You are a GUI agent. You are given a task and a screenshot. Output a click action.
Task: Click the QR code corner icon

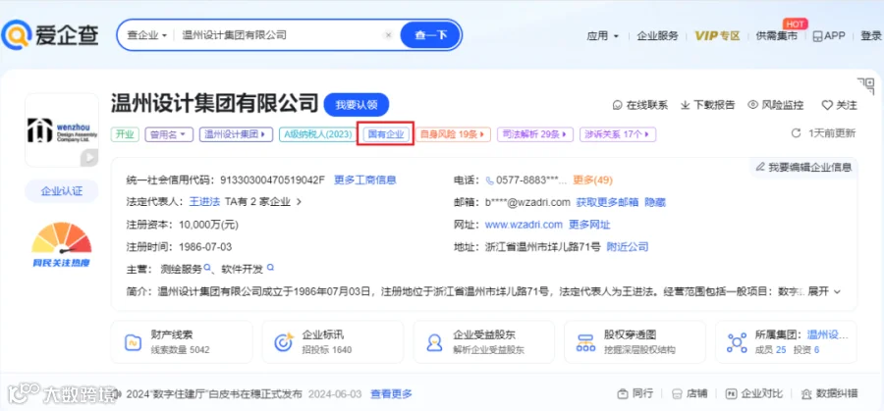tap(865, 85)
